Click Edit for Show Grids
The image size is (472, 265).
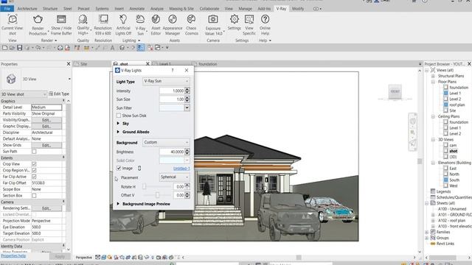(x=46, y=145)
